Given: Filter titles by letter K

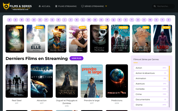Looking at the screenshot, I should click(x=77, y=20).
